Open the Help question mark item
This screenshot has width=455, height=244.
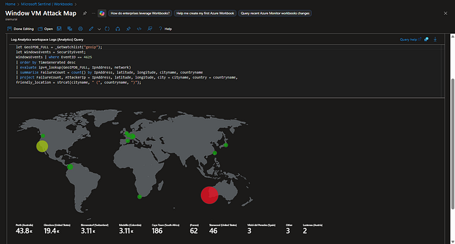165,29
